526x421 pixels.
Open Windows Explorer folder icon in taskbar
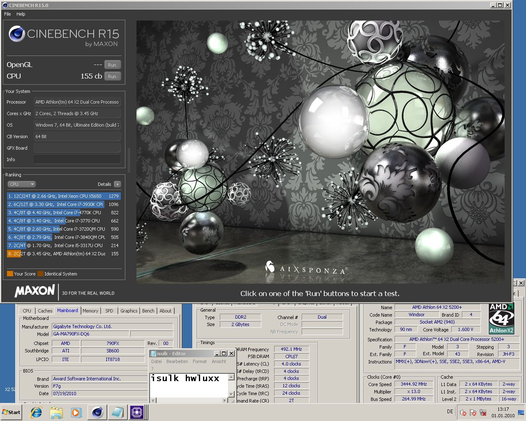coord(56,412)
